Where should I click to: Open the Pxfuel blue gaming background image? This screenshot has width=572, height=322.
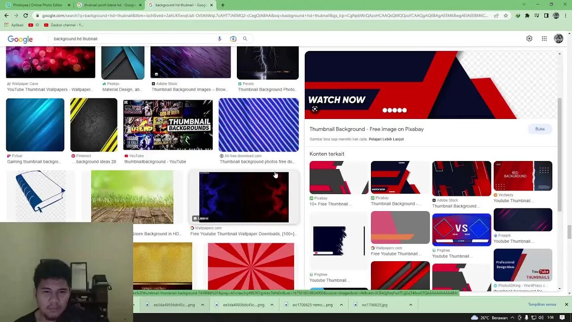[35, 125]
